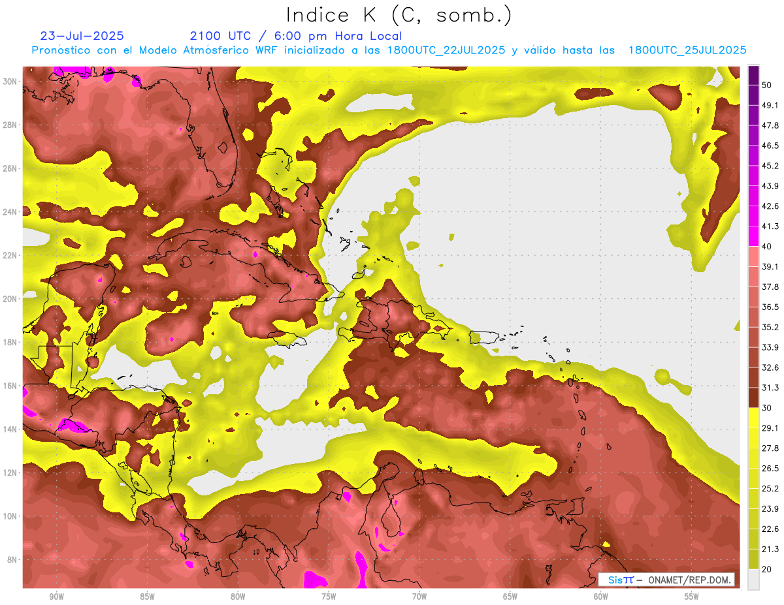Click the dark purple colorbar swatch above 50
Viewport: 784px width, 605px height.
tap(753, 75)
